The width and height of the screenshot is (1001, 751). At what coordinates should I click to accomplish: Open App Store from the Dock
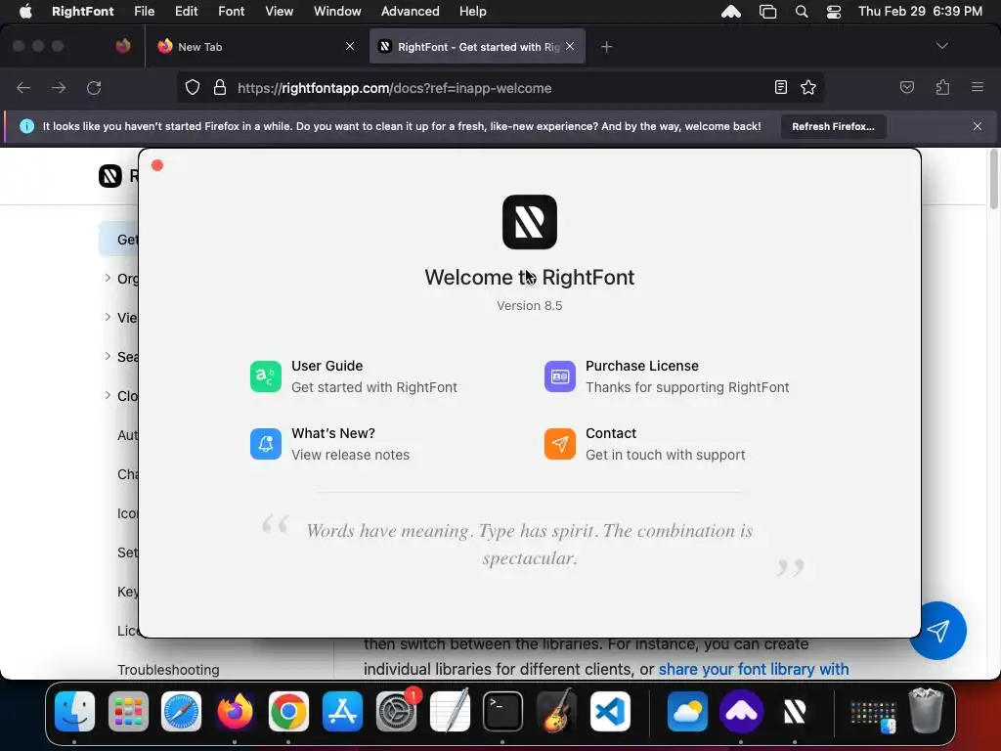pos(342,711)
